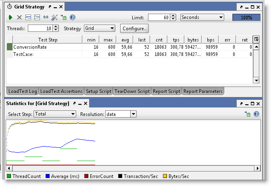Maximize the Statistics panel

252,104
